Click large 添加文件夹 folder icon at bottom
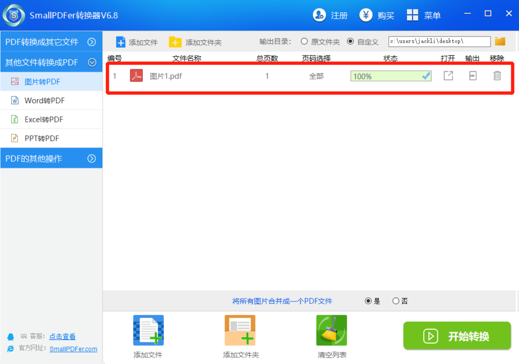The height and width of the screenshot is (364, 519). (240, 330)
